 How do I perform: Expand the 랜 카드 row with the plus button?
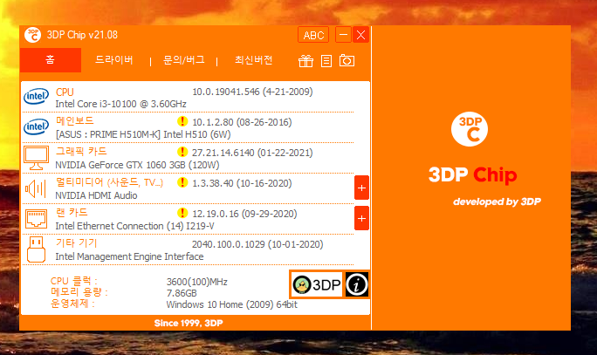[361, 218]
